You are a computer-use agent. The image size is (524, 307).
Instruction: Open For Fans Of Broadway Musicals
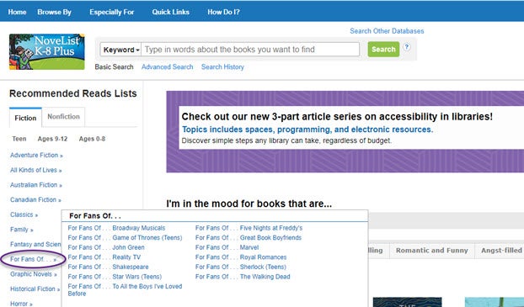[116, 228]
